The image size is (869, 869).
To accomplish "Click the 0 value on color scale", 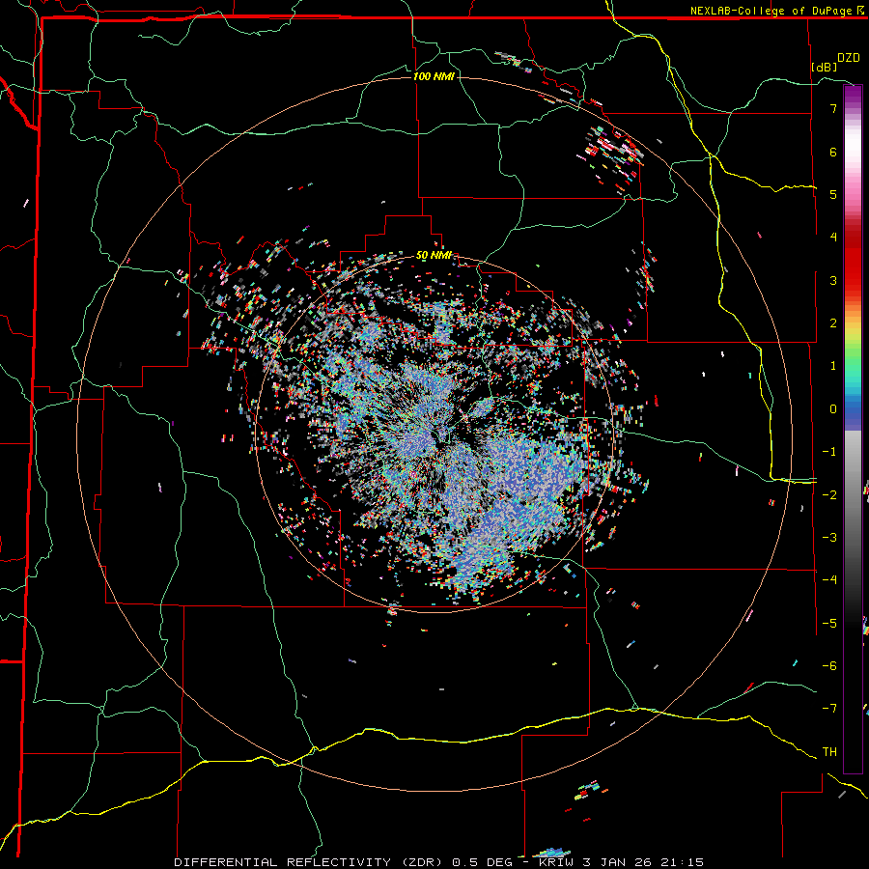I will point(833,409).
